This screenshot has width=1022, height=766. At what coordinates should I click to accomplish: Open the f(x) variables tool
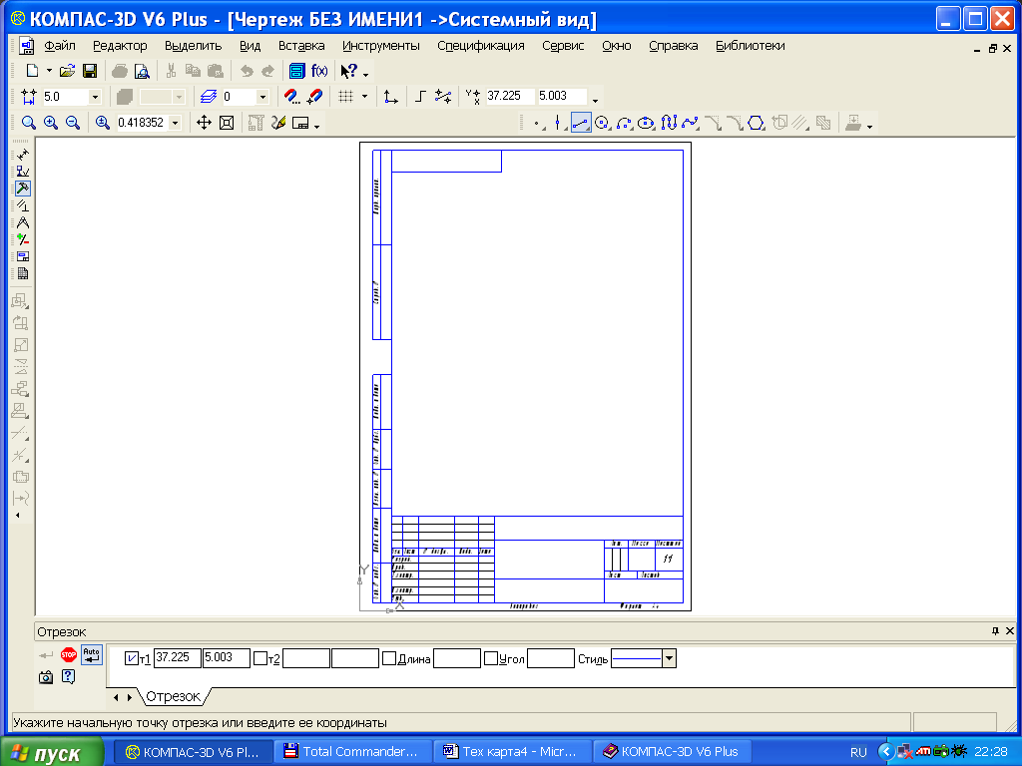point(319,71)
